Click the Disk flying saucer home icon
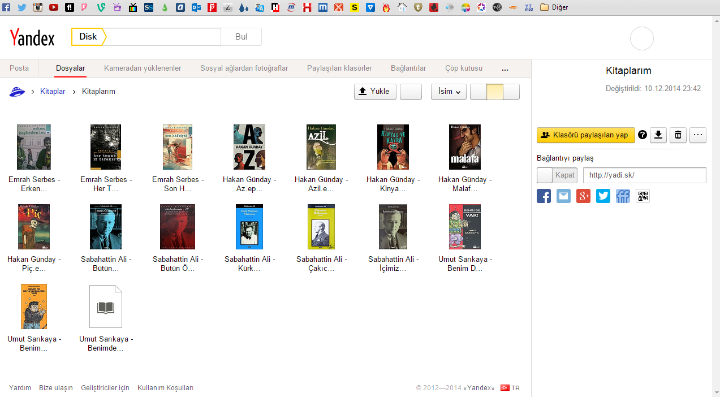Image resolution: width=720 pixels, height=397 pixels. coord(17,91)
